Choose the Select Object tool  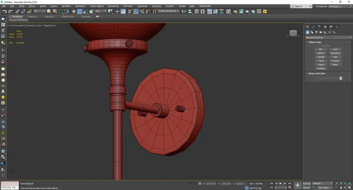click(x=49, y=11)
